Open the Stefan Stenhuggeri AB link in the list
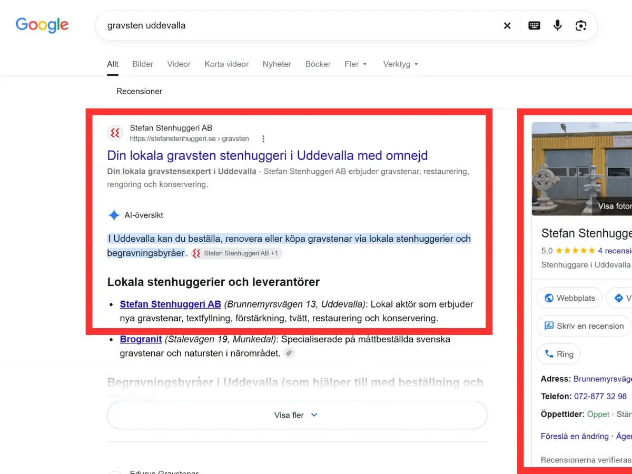632x474 pixels. point(170,304)
